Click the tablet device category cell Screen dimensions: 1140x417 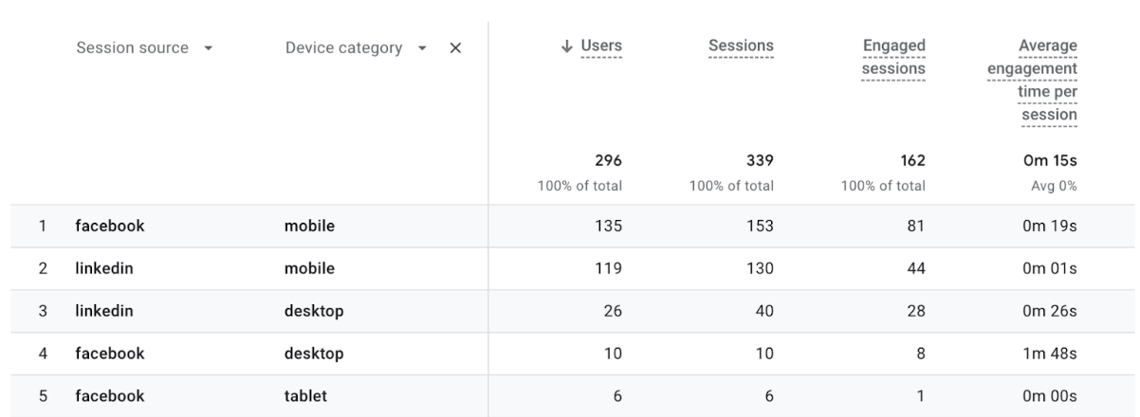tap(305, 396)
